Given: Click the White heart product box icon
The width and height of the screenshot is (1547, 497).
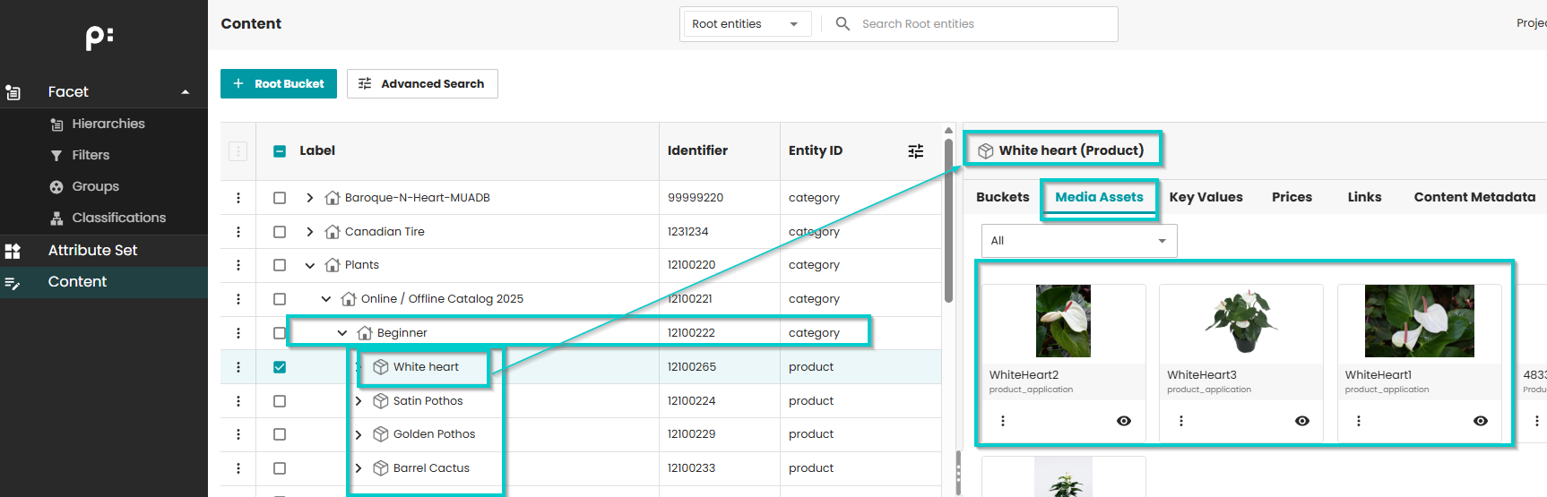Looking at the screenshot, I should 381,367.
